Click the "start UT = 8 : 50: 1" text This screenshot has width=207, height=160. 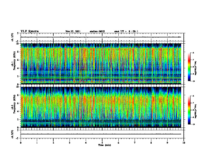[126, 31]
